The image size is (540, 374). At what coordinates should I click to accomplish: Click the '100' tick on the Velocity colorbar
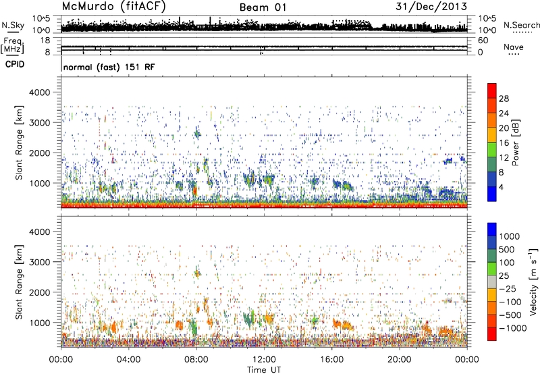click(x=507, y=263)
